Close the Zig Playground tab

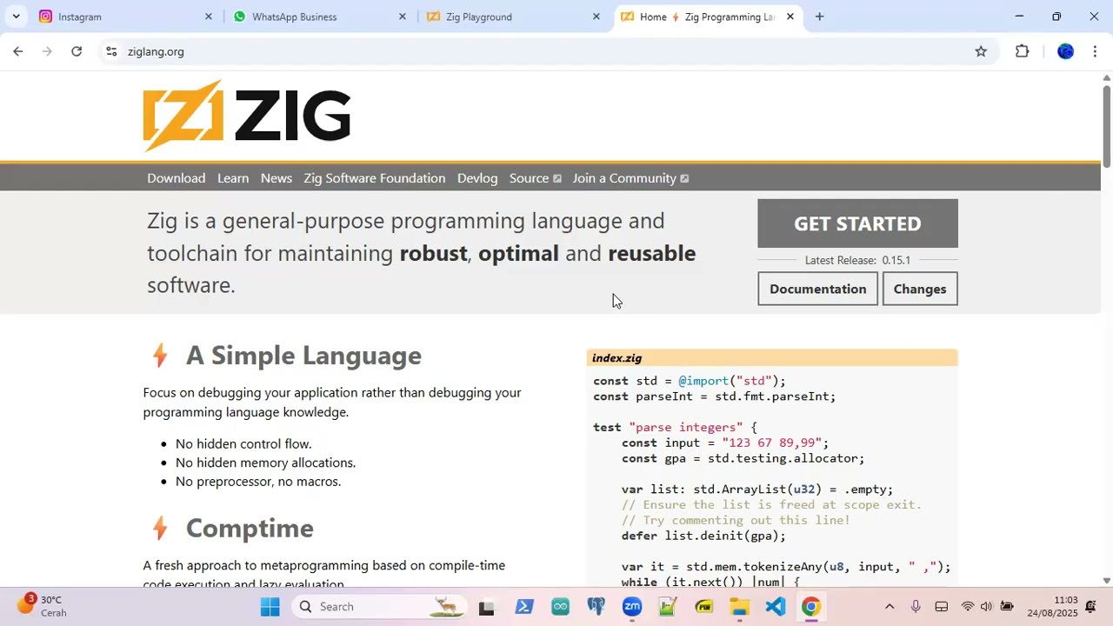pyautogui.click(x=596, y=17)
